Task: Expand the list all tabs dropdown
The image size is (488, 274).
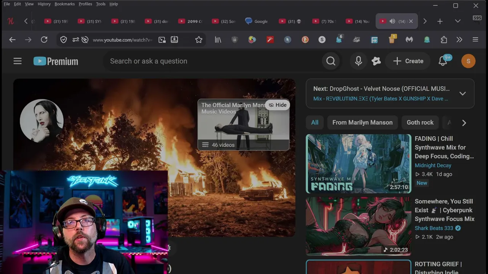Action: [x=458, y=21]
